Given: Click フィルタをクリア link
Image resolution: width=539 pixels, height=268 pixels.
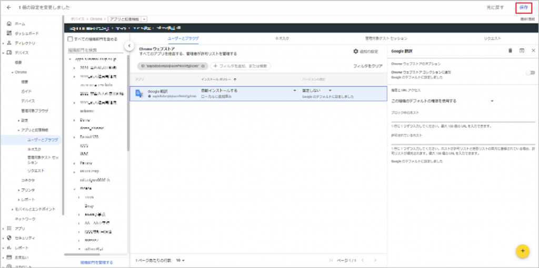Looking at the screenshot, I should tap(367, 66).
